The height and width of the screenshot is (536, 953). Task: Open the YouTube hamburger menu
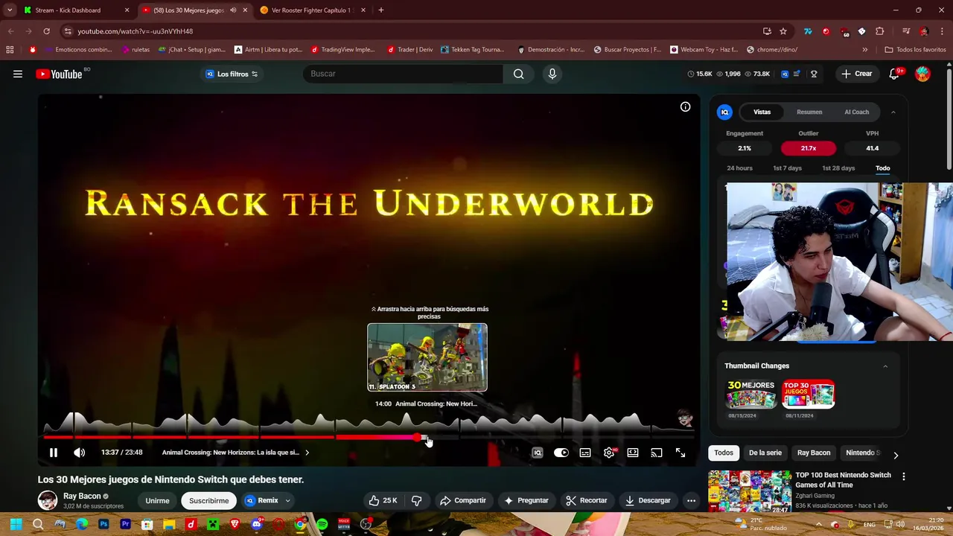pos(18,74)
